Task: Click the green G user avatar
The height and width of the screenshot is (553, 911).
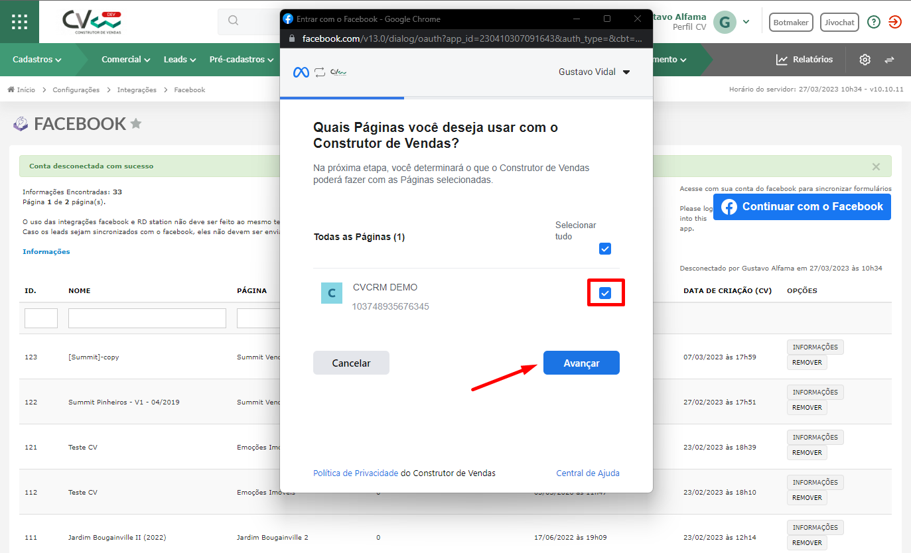Action: (x=725, y=22)
